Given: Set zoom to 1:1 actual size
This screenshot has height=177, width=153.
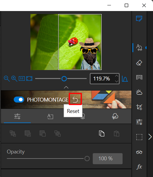Looking at the screenshot, I should point(22,79).
